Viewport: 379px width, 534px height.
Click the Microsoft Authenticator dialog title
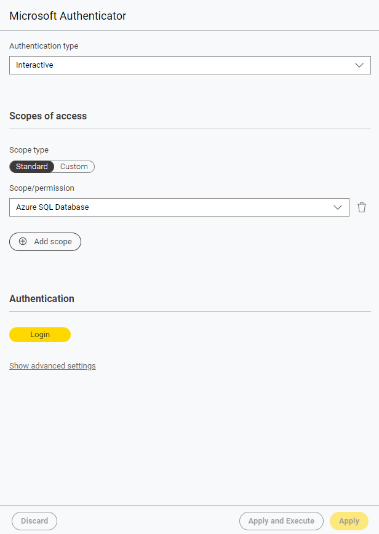68,16
